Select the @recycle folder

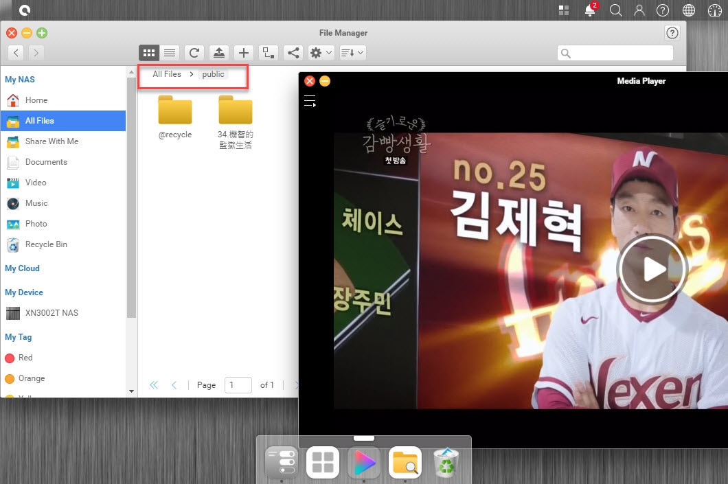click(175, 117)
